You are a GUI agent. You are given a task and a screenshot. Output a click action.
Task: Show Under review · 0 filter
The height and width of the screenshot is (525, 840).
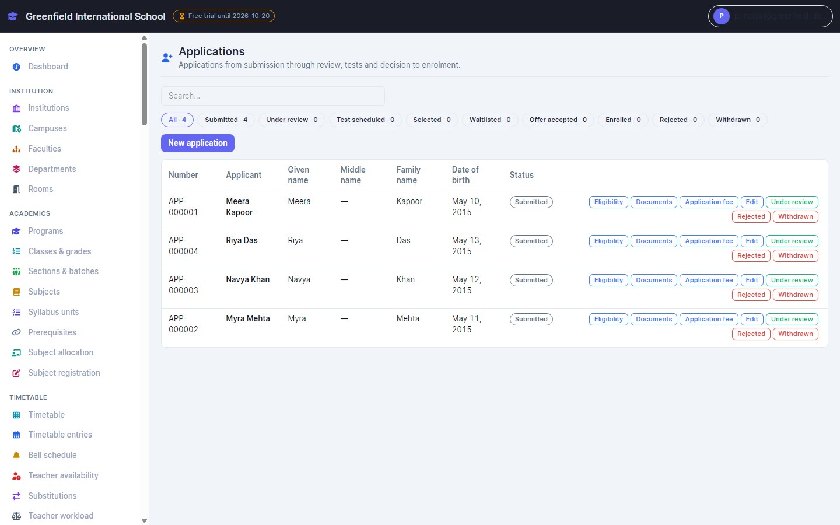[292, 120]
